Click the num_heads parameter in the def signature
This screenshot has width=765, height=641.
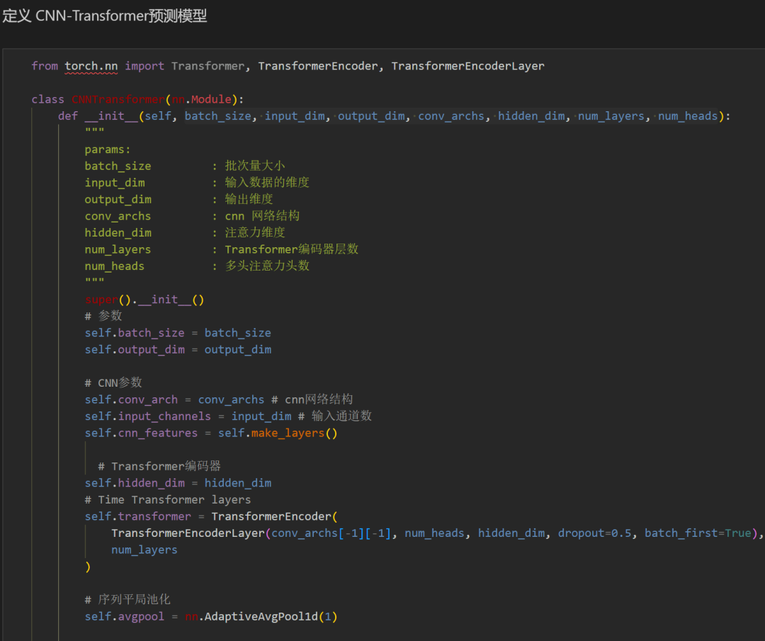(687, 115)
